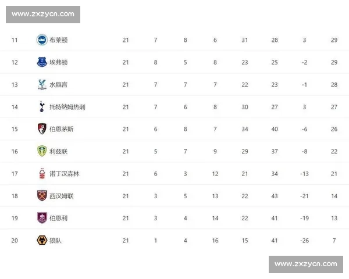Select the Crystal Palace (水晶宫) crest icon
349x279 pixels.
(42, 84)
